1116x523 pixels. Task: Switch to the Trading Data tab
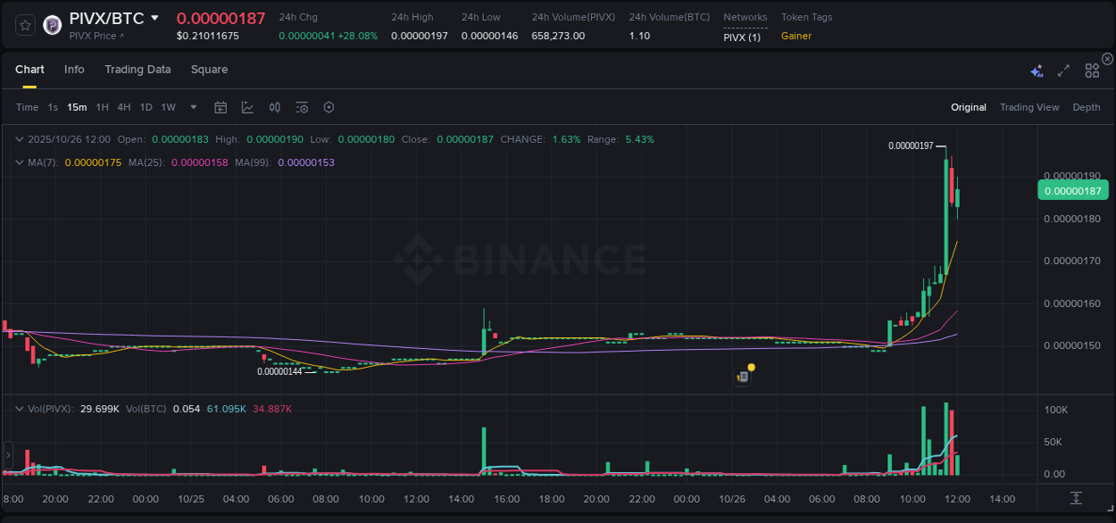pos(137,69)
